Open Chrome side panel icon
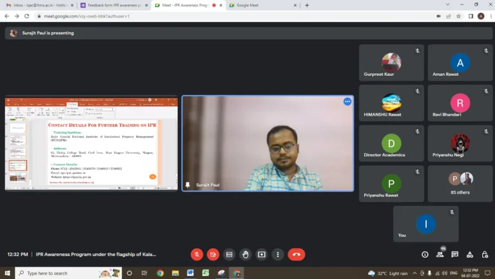 pos(471,16)
